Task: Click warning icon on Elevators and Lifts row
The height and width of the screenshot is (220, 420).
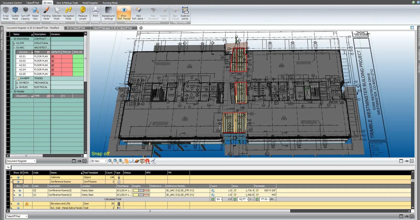Action: [27, 204]
